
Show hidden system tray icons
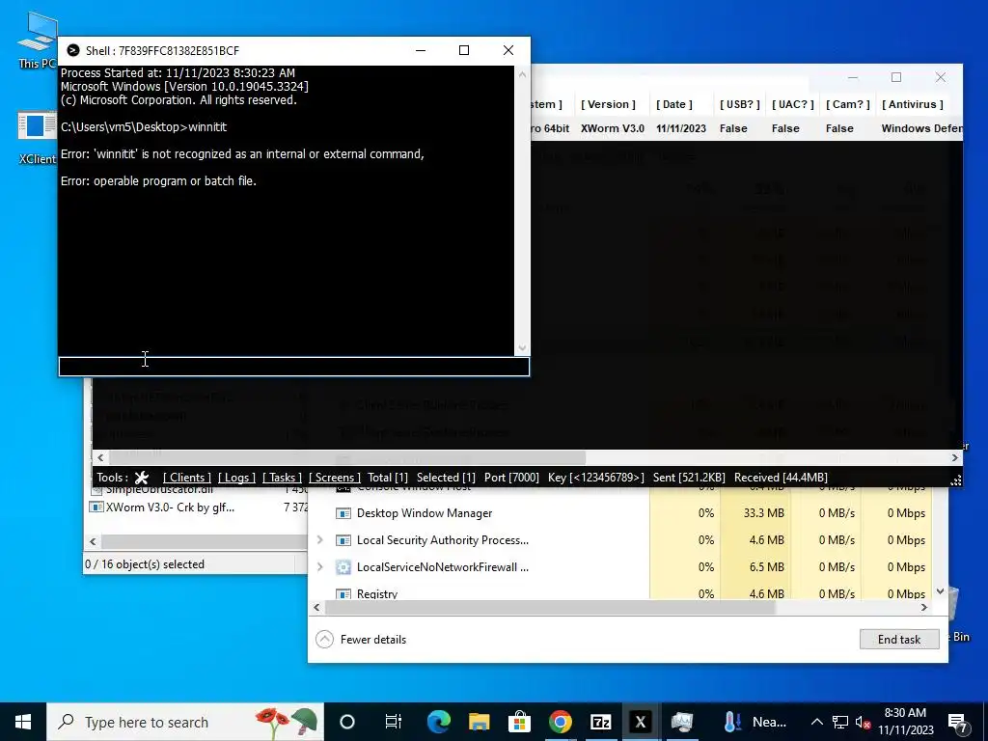tap(816, 722)
